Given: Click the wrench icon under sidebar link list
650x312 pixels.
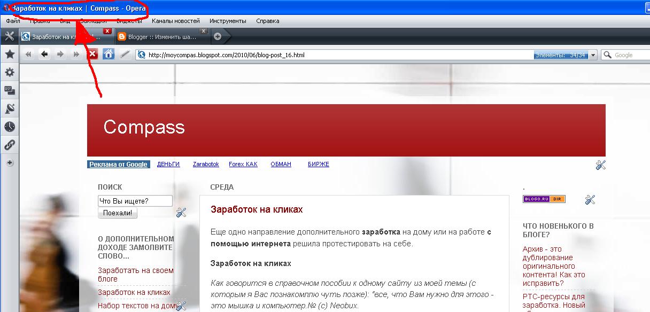Looking at the screenshot, I should [x=181, y=306].
